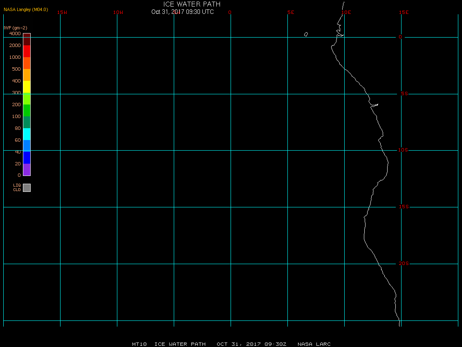Screen dimensions: 462x347
Task: Click the dark blue 20–40 legend color
Action: (x=27, y=158)
